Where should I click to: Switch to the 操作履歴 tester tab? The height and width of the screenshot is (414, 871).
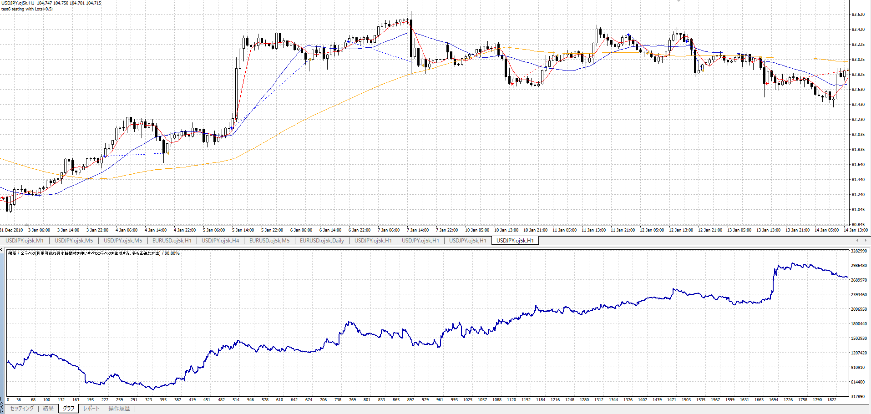tap(119, 409)
